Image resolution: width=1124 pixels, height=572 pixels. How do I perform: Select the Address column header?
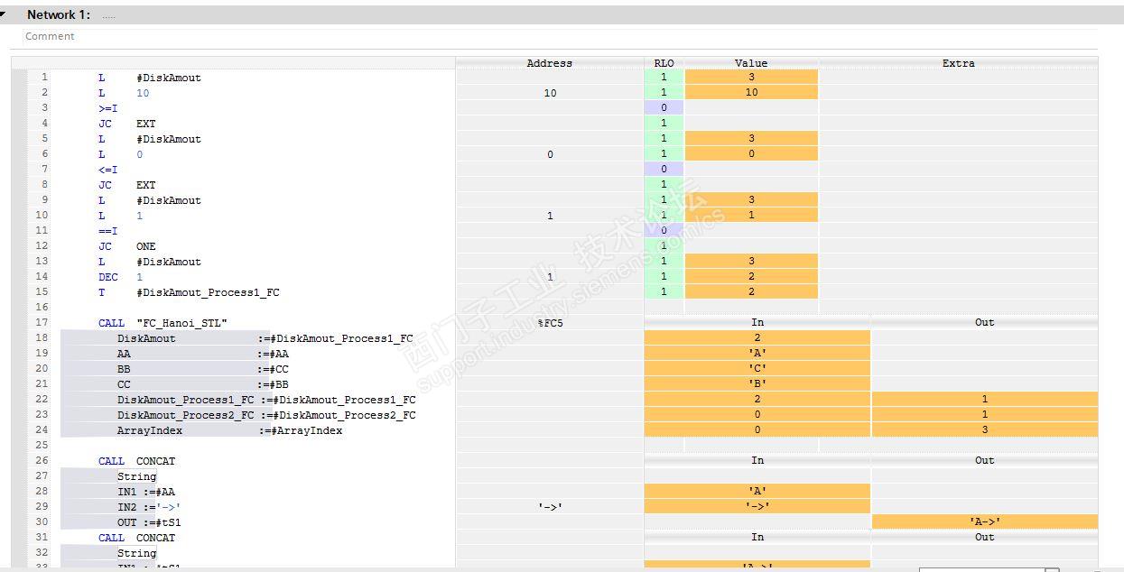(x=549, y=63)
